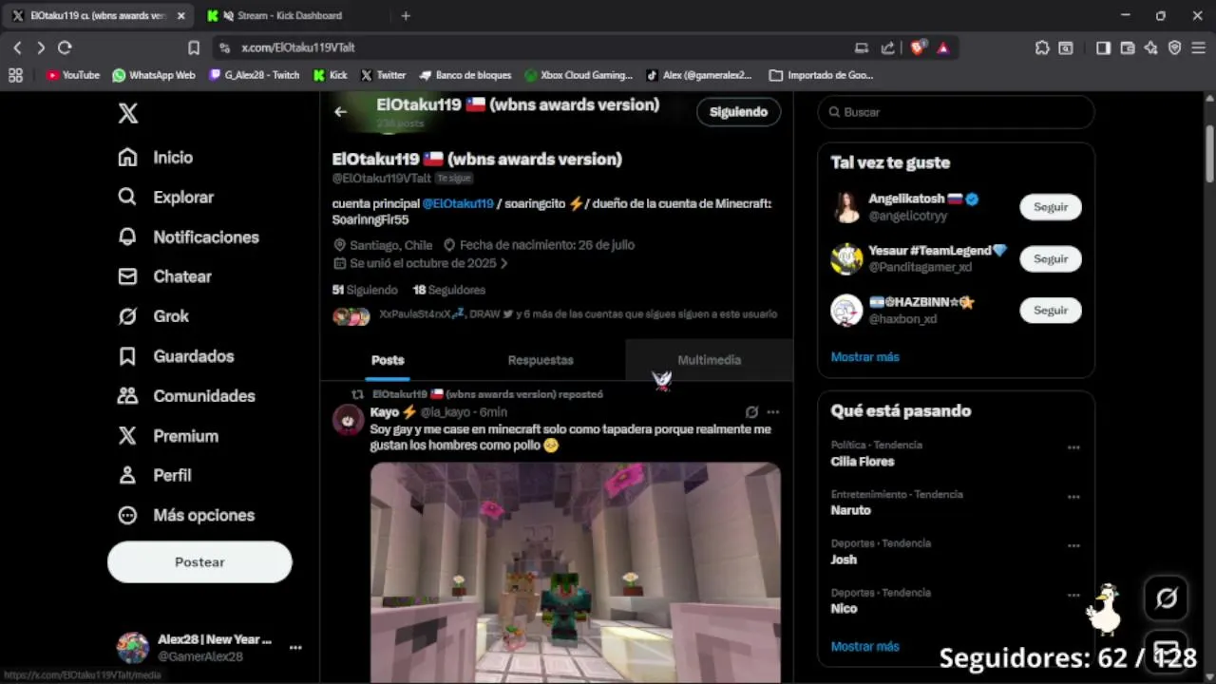Image resolution: width=1216 pixels, height=684 pixels.
Task: Open options dots for Josh trend
Action: point(1073,546)
